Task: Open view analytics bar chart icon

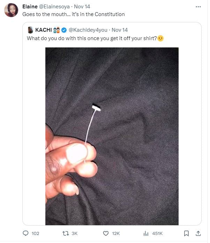Action: [146, 233]
